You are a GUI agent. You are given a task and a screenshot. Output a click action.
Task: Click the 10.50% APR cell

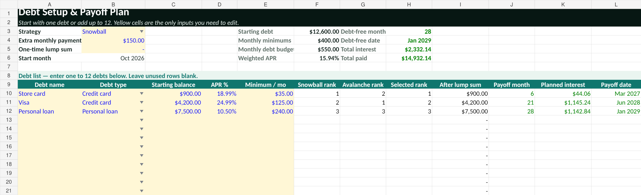(x=220, y=111)
